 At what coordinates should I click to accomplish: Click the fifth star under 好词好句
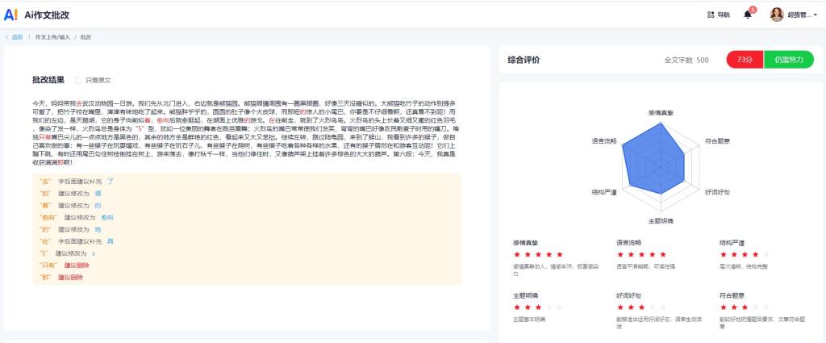(x=661, y=307)
